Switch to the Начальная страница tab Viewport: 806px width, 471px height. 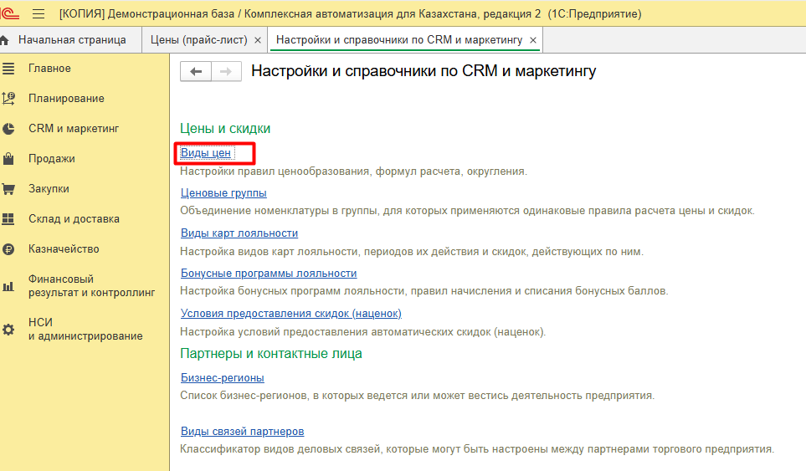(x=71, y=40)
